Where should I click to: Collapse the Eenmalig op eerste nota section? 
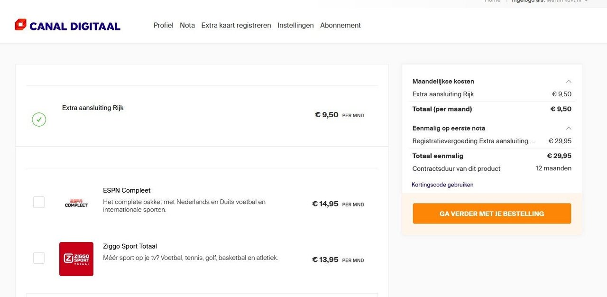point(569,128)
